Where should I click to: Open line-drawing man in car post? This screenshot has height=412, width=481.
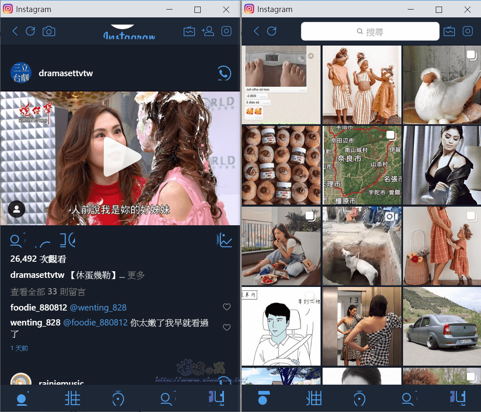281,326
